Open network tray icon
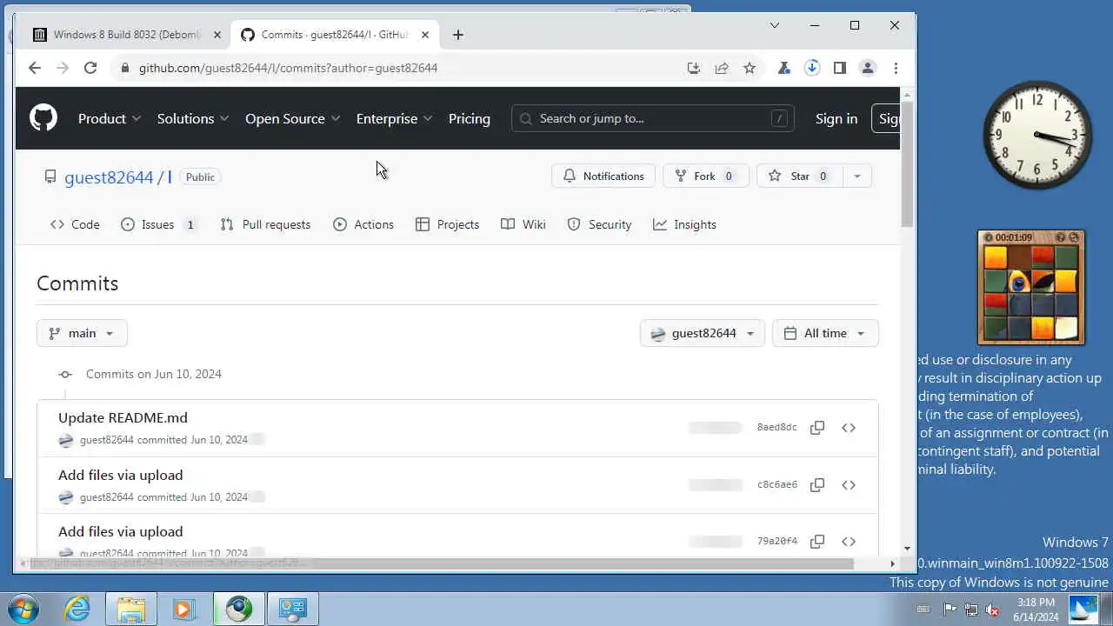Screen dimensions: 1113x626 click(971, 609)
